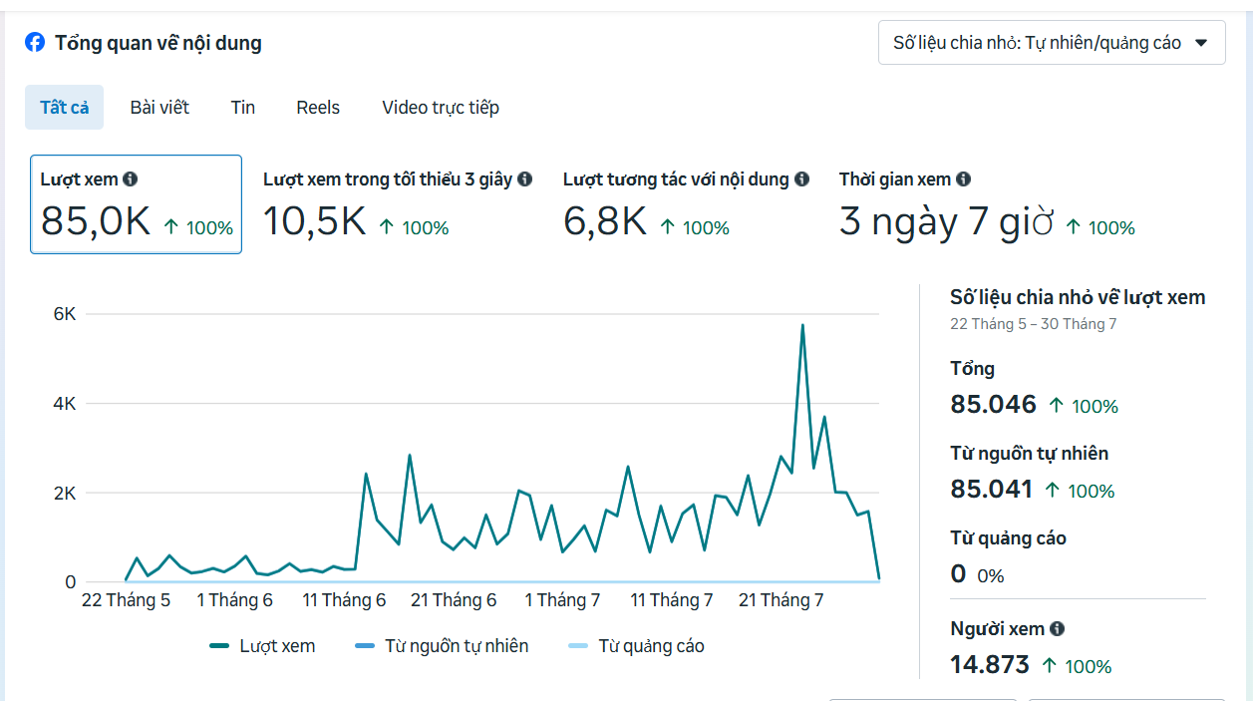Toggle the Từ nguồn tự nhiên legend label
Viewport: 1253px width, 701px height.
(457, 646)
